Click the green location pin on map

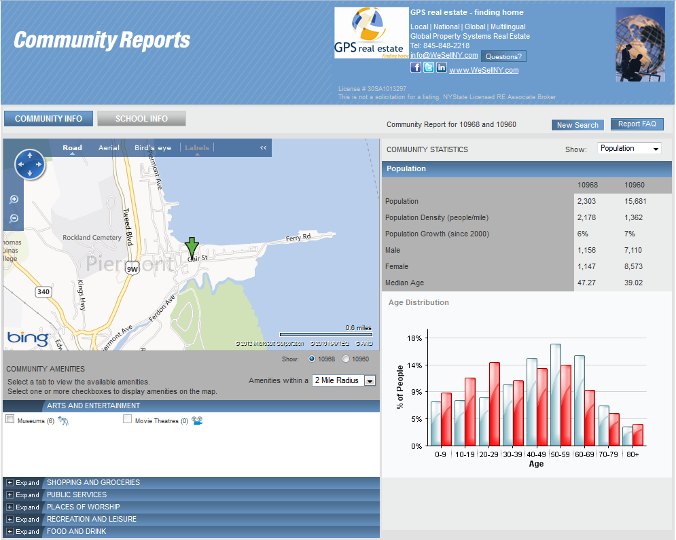pos(192,247)
